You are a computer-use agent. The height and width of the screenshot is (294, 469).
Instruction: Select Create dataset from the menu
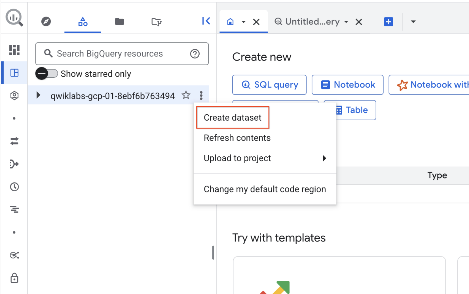point(233,117)
